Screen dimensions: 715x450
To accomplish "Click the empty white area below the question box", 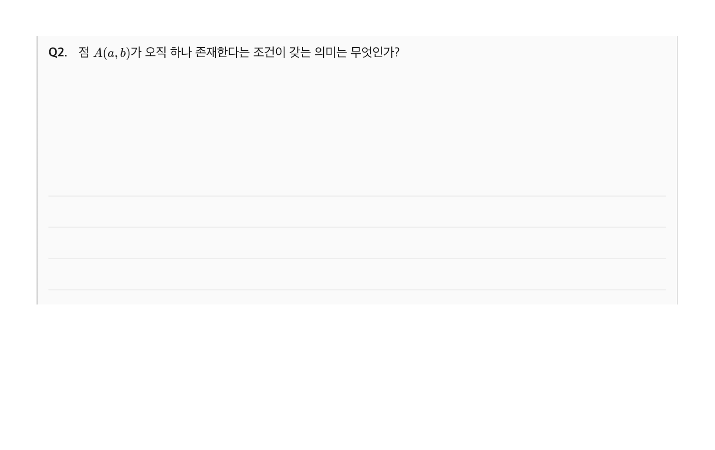I will (357, 376).
